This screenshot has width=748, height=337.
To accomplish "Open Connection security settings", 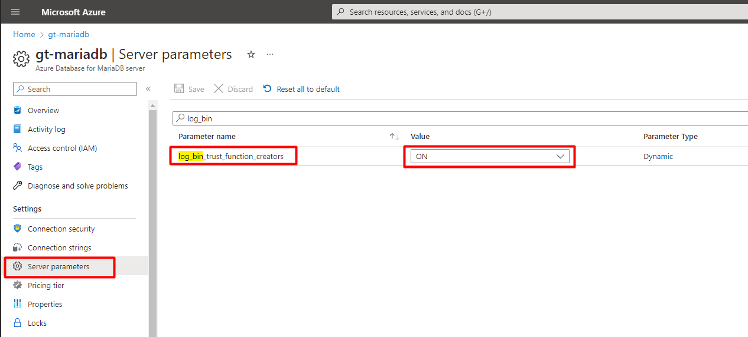I will (61, 229).
